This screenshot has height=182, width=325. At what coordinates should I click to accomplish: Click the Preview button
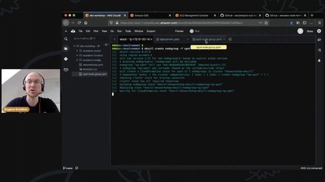point(179,31)
